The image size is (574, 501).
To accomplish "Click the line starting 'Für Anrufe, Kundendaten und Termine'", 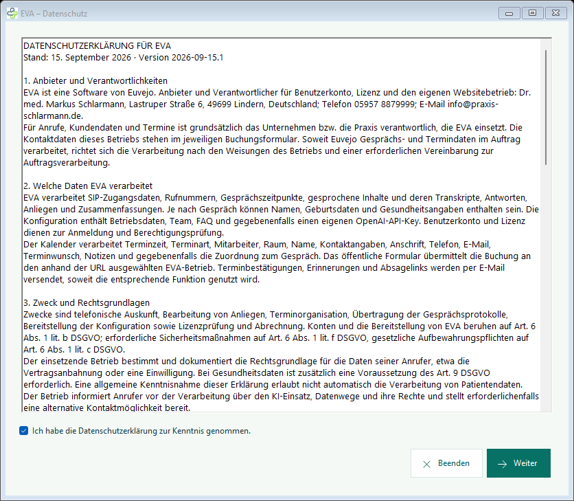I will pyautogui.click(x=273, y=128).
